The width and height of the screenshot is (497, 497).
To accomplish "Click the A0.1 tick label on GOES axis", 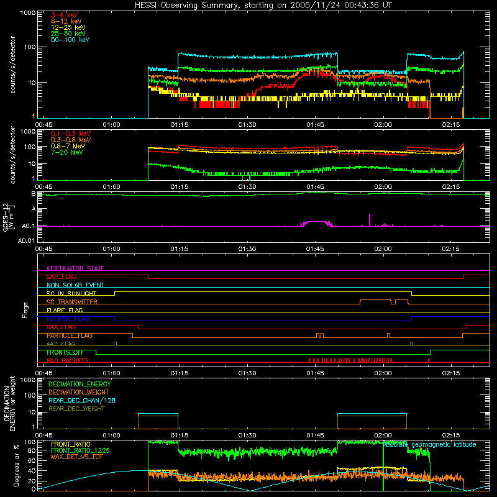I will point(28,226).
